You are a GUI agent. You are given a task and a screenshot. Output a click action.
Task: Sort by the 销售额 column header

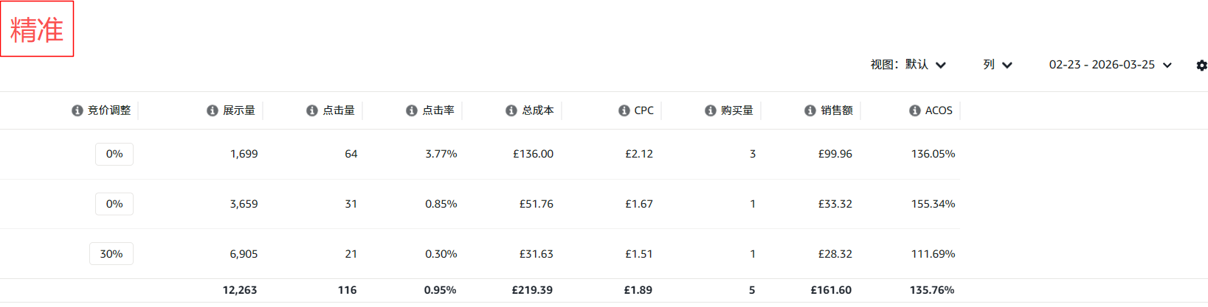(x=837, y=110)
